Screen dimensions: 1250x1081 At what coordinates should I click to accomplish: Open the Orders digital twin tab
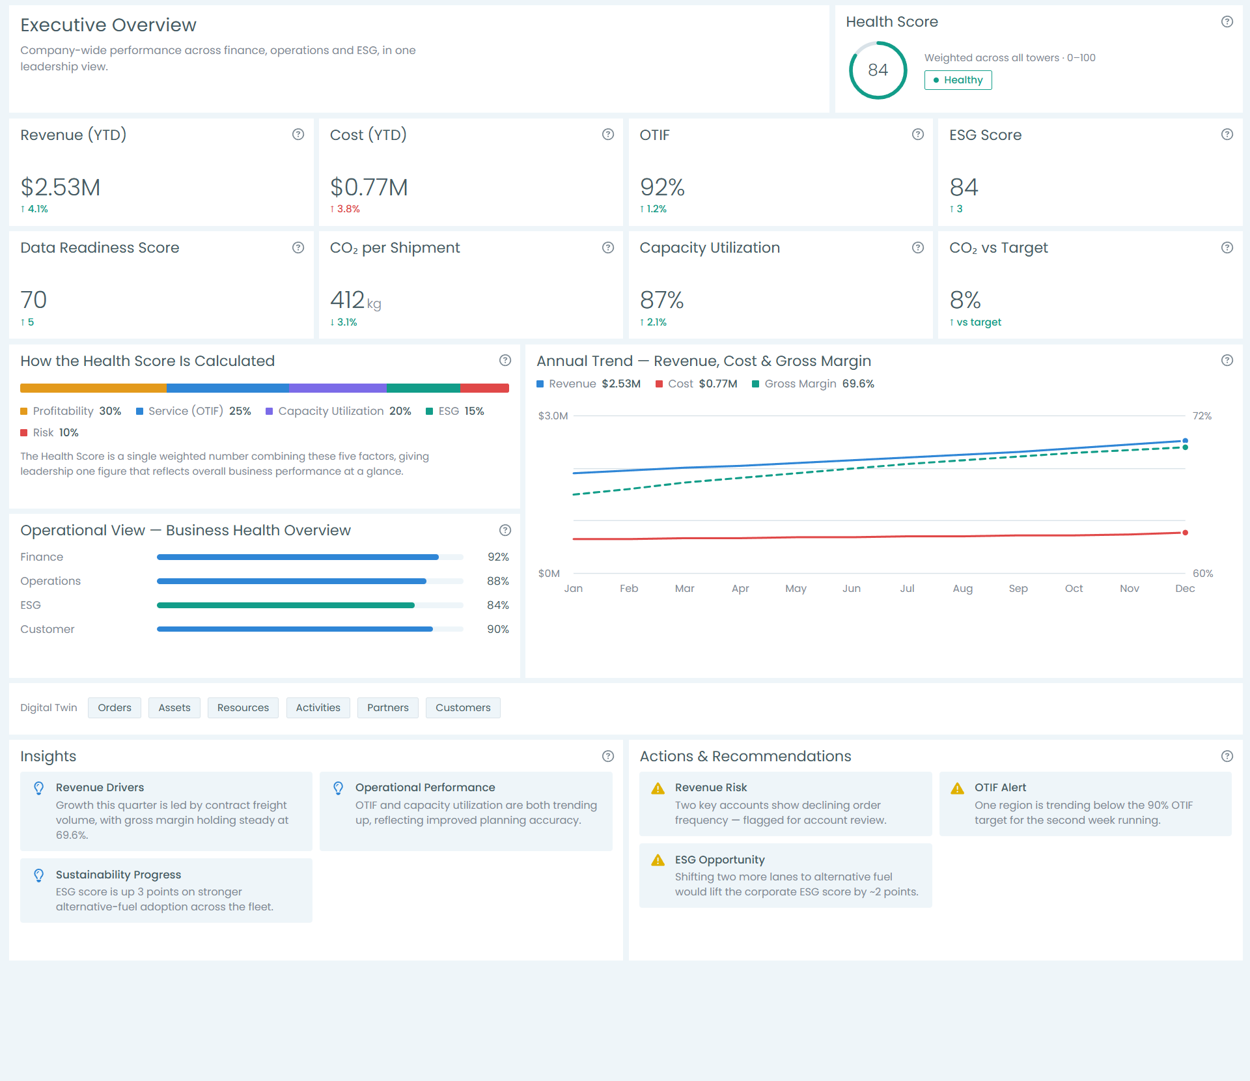(x=115, y=708)
